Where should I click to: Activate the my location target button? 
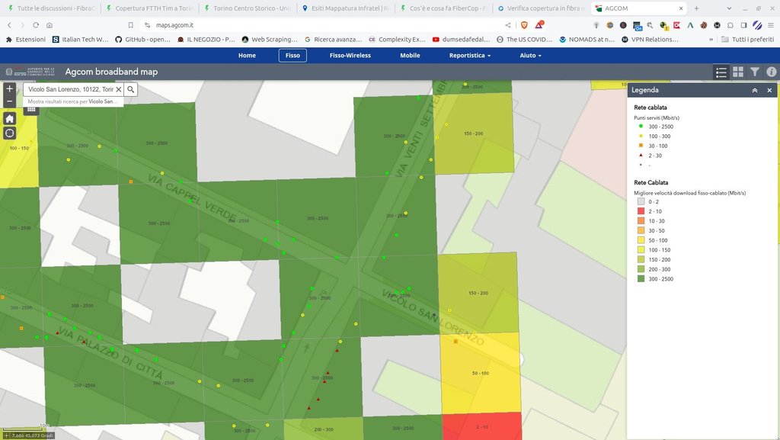9,133
